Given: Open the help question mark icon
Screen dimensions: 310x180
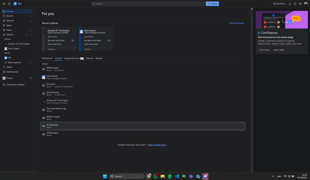Looking at the screenshot, I should pos(294,3).
